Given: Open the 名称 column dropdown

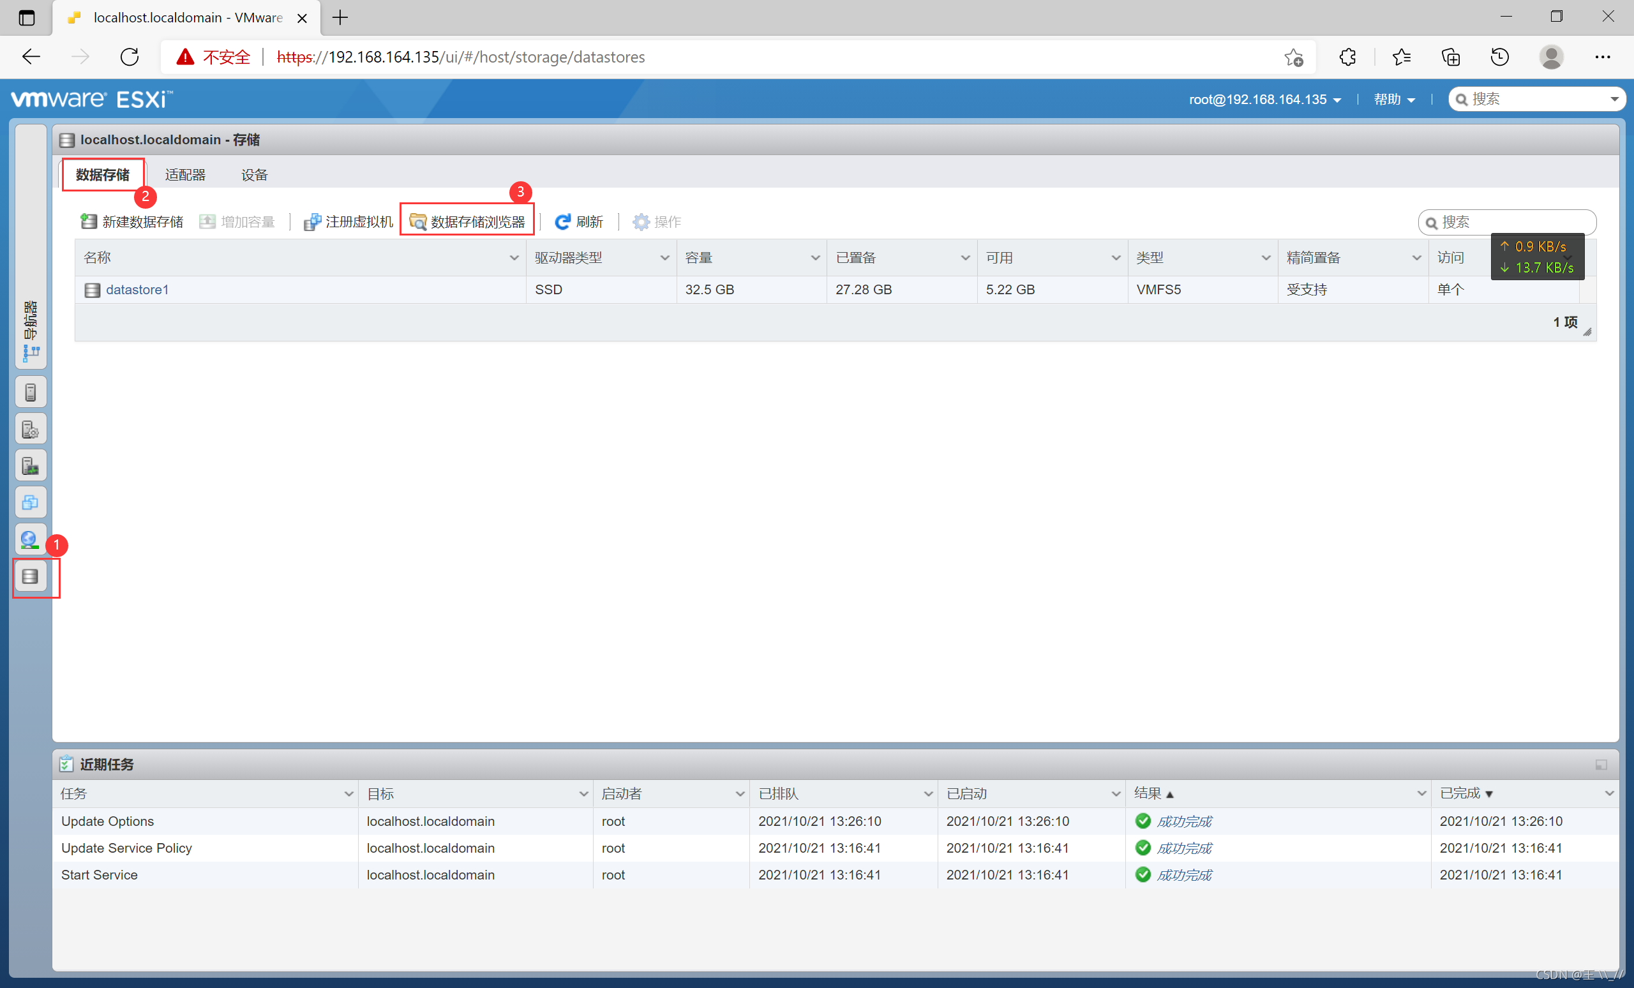Looking at the screenshot, I should pos(514,258).
